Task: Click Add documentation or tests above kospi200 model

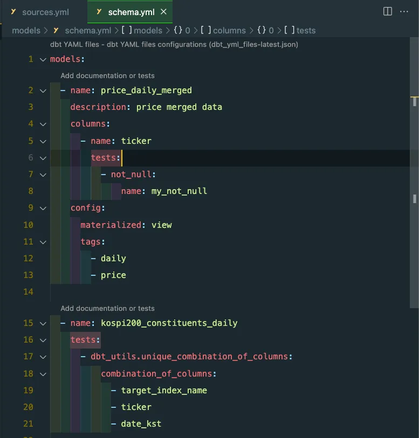Action: point(107,308)
